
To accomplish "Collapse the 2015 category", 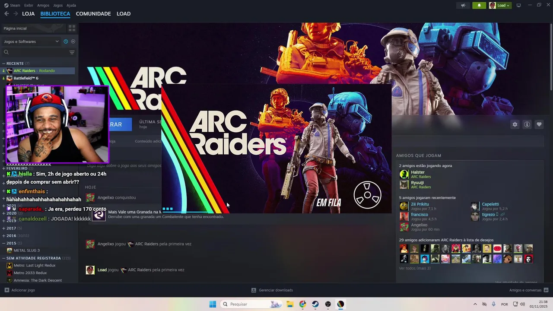I will point(4,243).
